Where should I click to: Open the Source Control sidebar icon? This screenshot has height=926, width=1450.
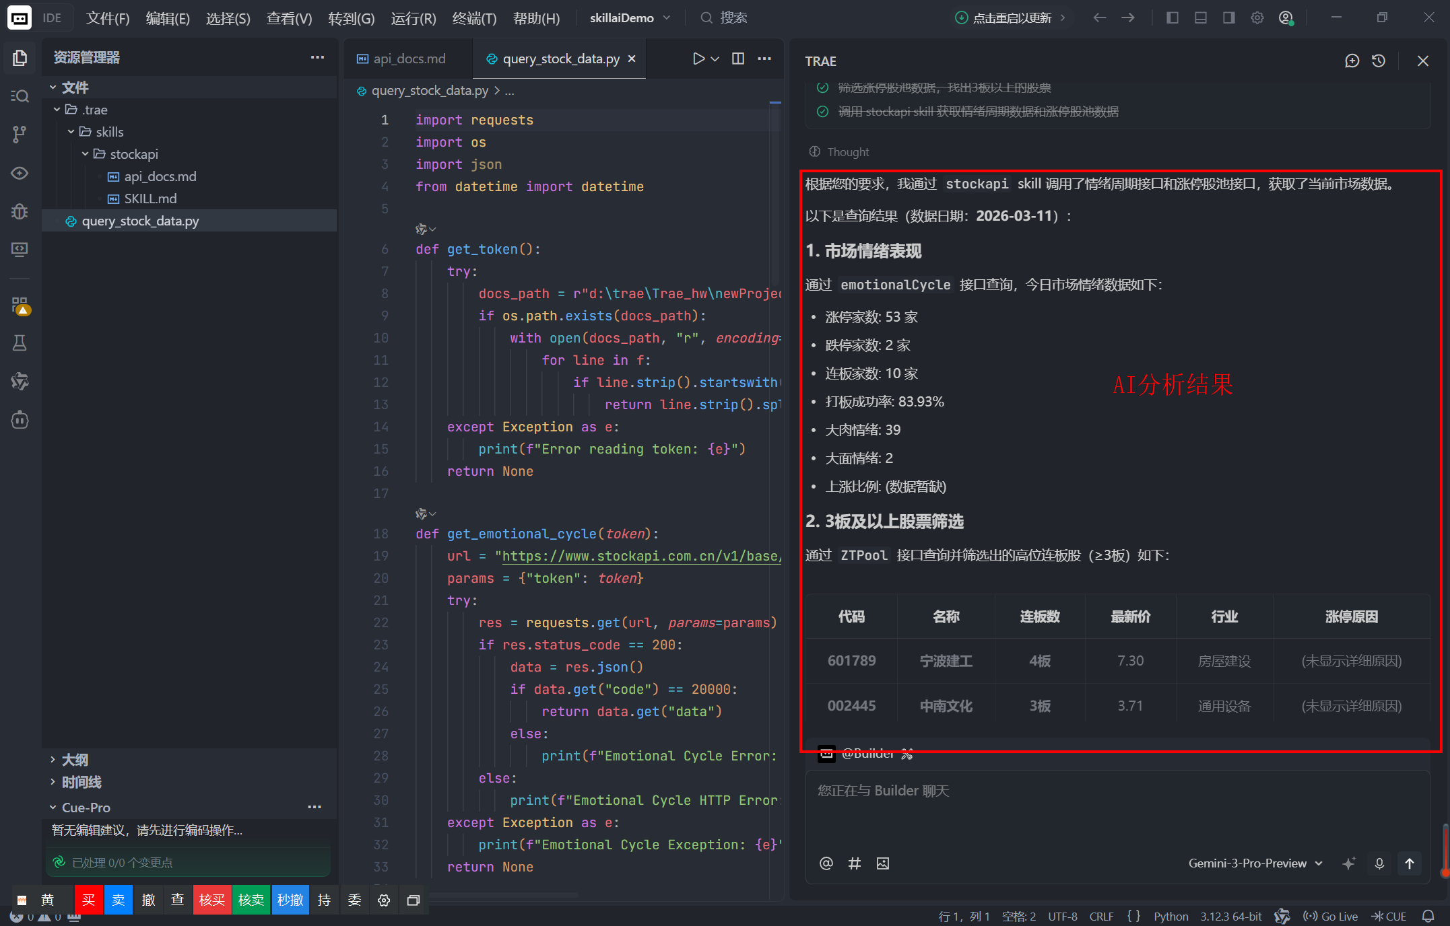pyautogui.click(x=20, y=134)
